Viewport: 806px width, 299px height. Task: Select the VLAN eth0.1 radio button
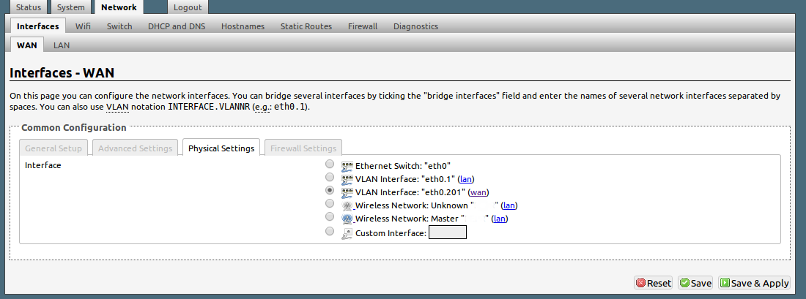pyautogui.click(x=330, y=178)
